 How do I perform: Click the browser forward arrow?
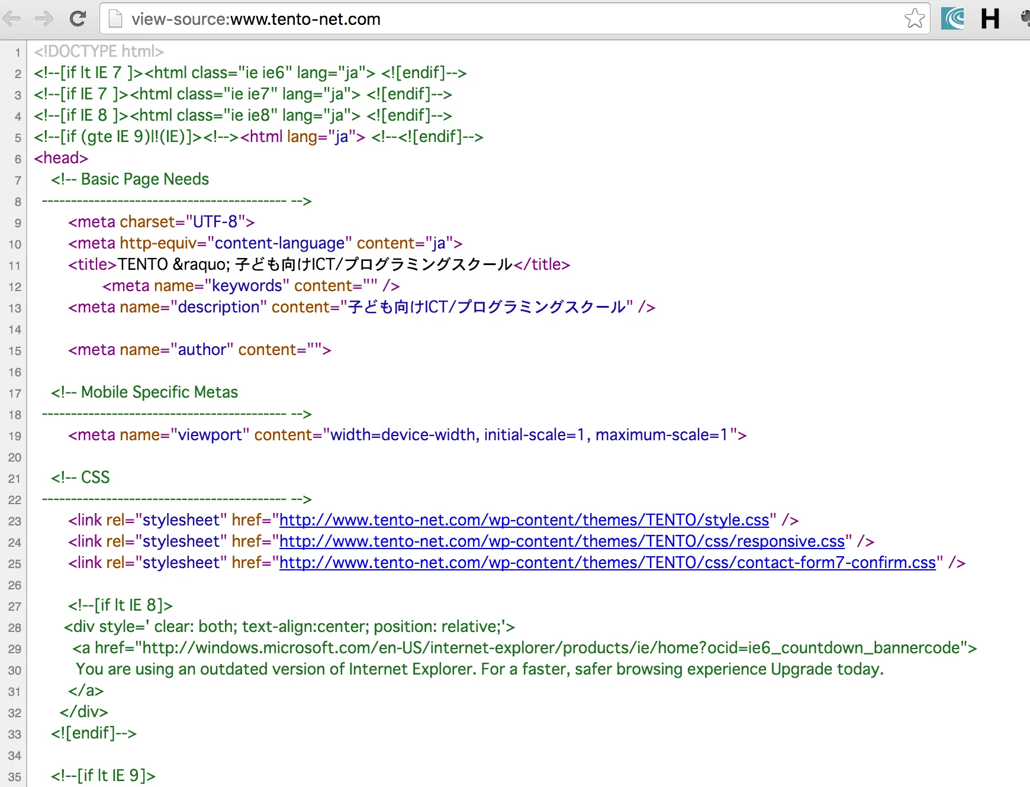point(44,19)
